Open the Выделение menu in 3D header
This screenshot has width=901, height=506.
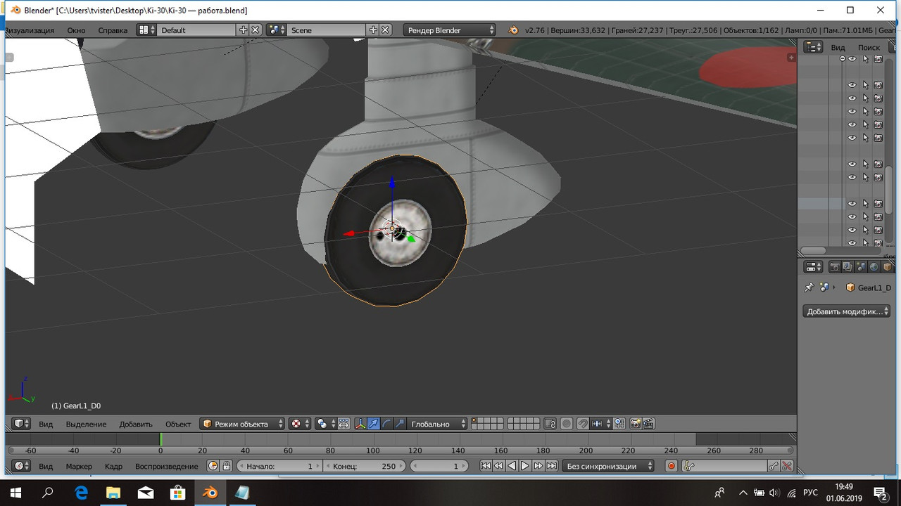pyautogui.click(x=86, y=424)
